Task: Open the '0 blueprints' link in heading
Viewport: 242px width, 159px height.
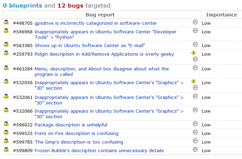Action: click(x=23, y=5)
